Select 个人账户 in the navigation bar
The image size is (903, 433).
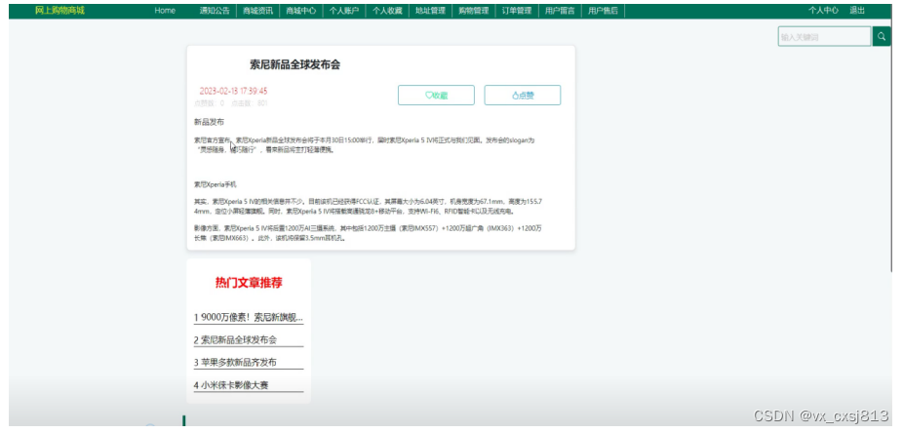point(344,11)
